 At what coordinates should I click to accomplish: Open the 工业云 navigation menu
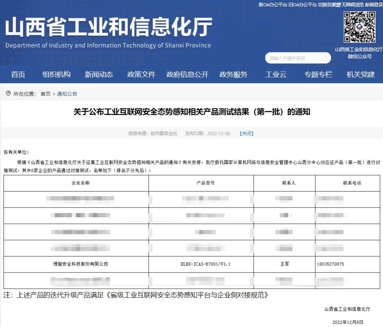coord(276,74)
